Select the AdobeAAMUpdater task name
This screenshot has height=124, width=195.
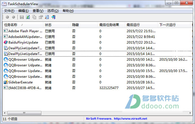[x=25, y=37]
